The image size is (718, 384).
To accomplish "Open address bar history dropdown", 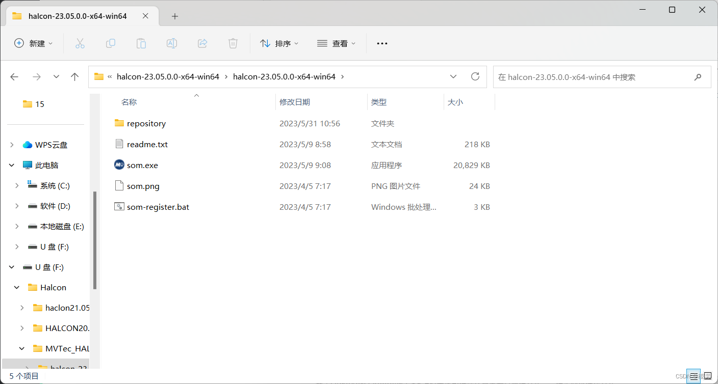I will pos(453,77).
